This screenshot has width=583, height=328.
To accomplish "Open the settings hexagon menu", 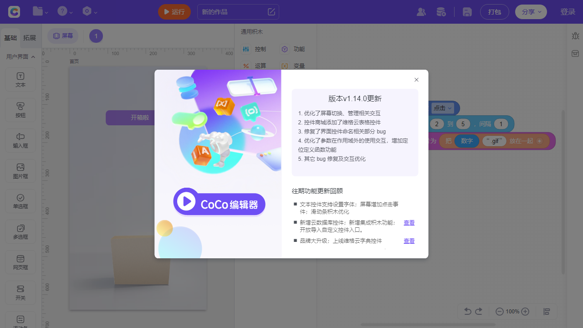I will click(x=90, y=12).
